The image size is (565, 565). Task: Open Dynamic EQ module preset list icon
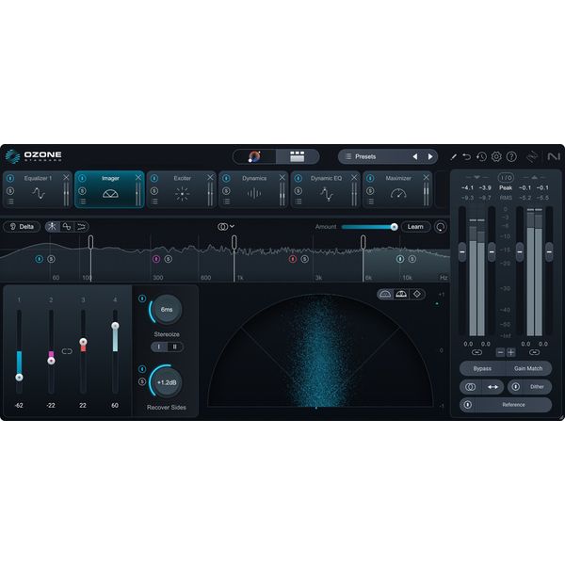(299, 202)
